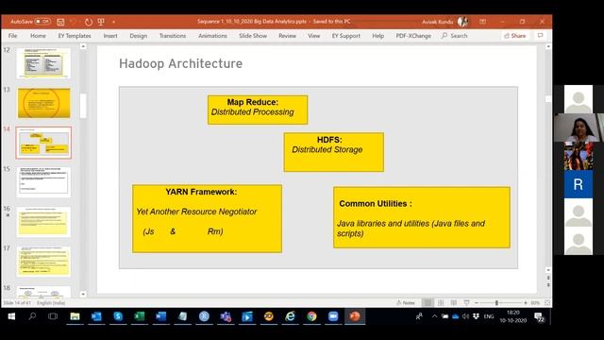
Task: Open Word from the taskbar
Action: click(161, 316)
